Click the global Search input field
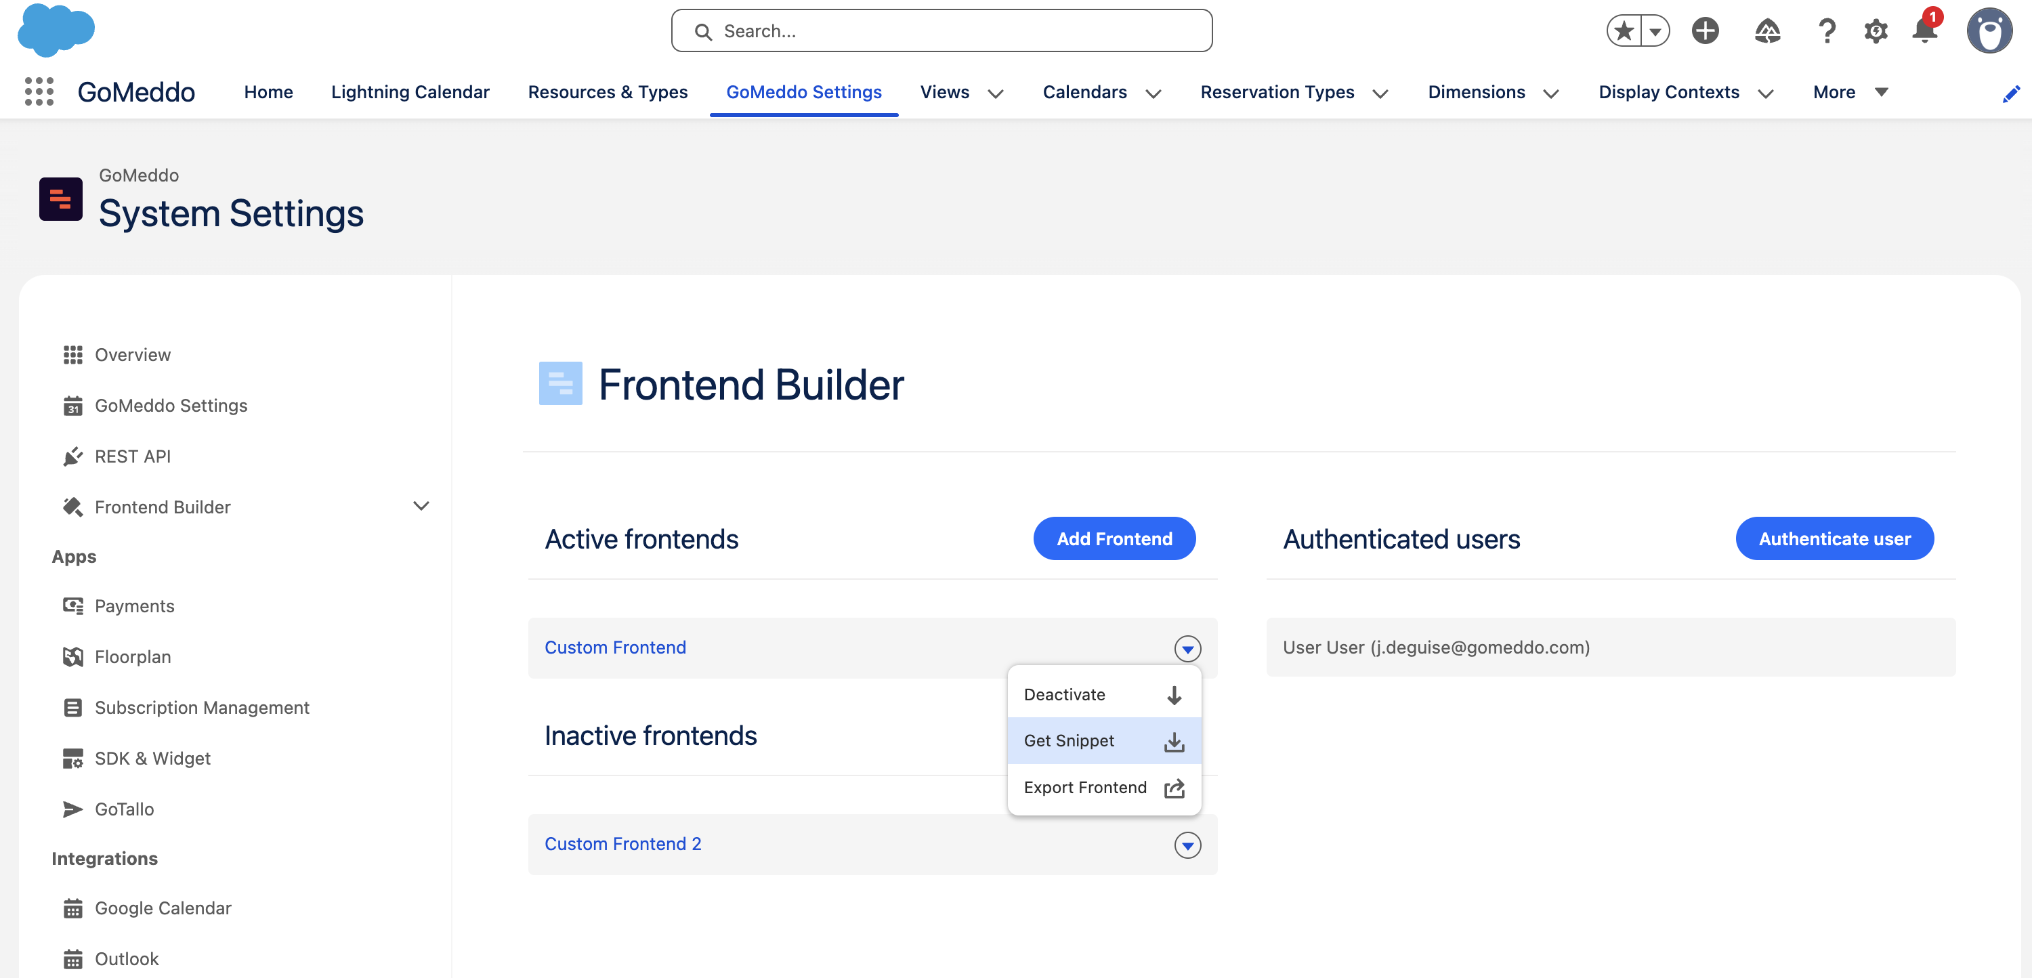 pos(942,30)
